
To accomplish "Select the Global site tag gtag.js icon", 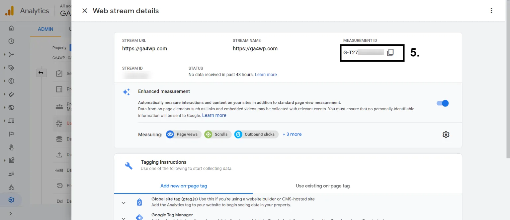I will click(139, 202).
